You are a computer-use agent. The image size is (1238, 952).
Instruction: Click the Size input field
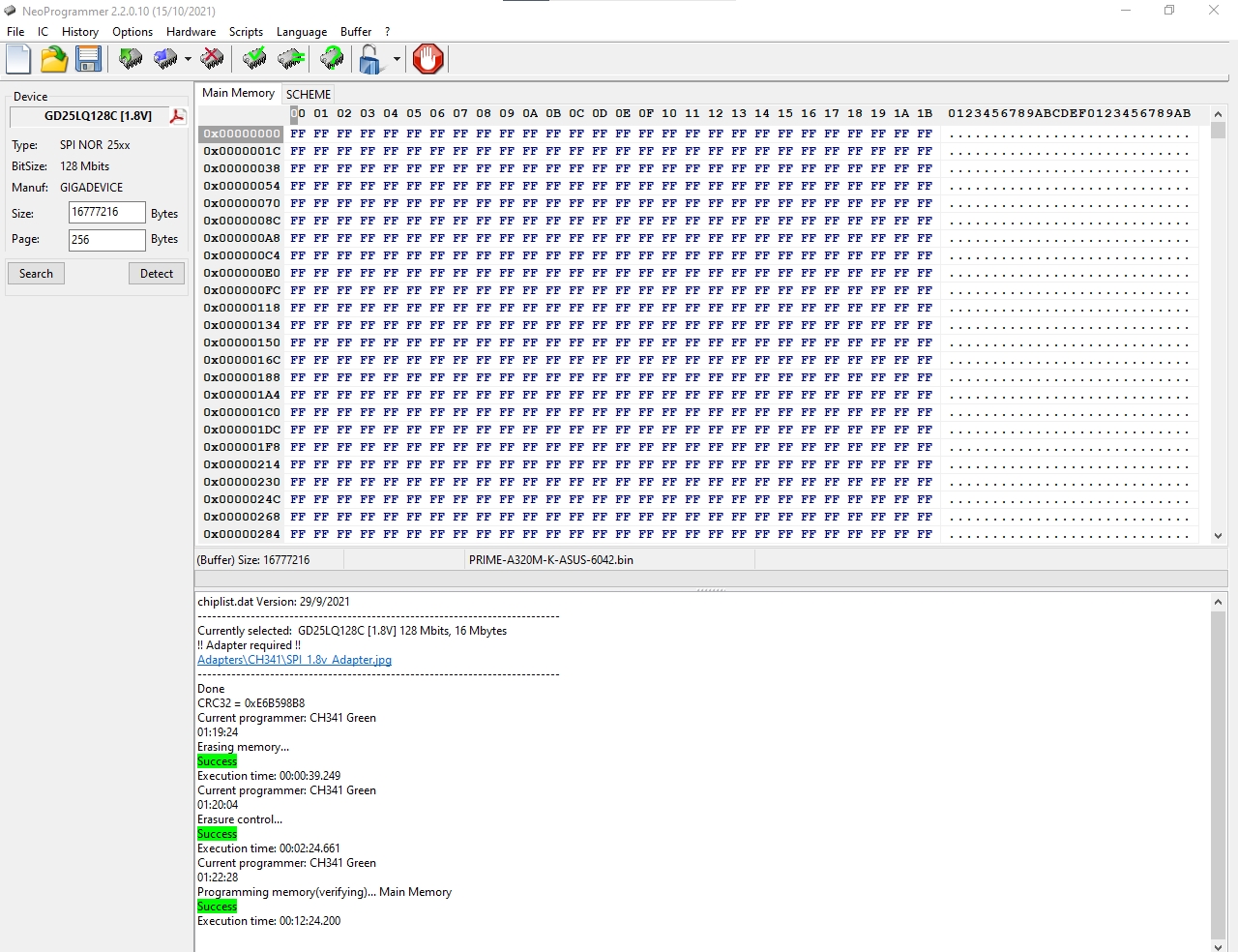pos(106,213)
